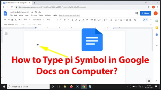Get add-ons with the plus icon
The height and width of the screenshot is (90, 161).
(x=157, y=45)
